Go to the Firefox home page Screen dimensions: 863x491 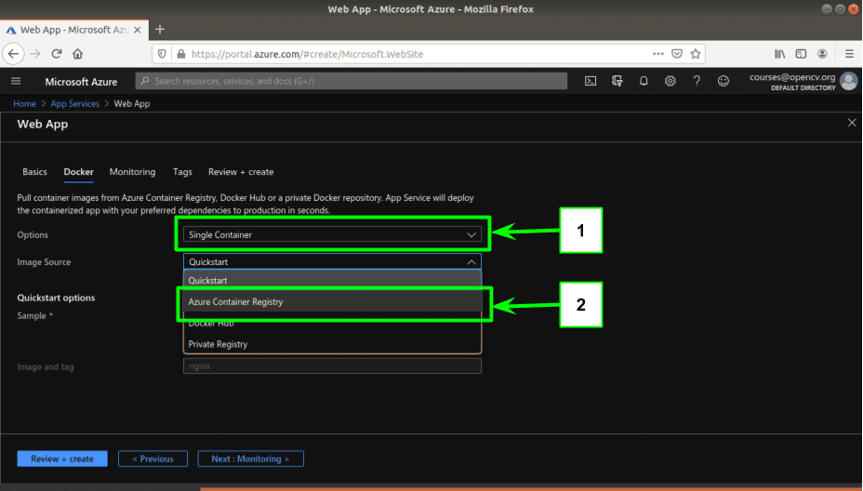pos(77,54)
